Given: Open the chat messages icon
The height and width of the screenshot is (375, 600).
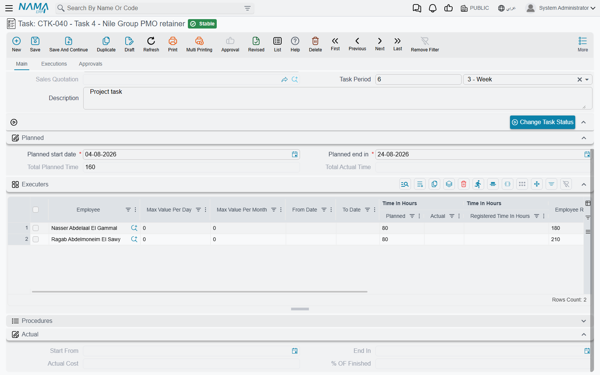Looking at the screenshot, I should point(417,8).
